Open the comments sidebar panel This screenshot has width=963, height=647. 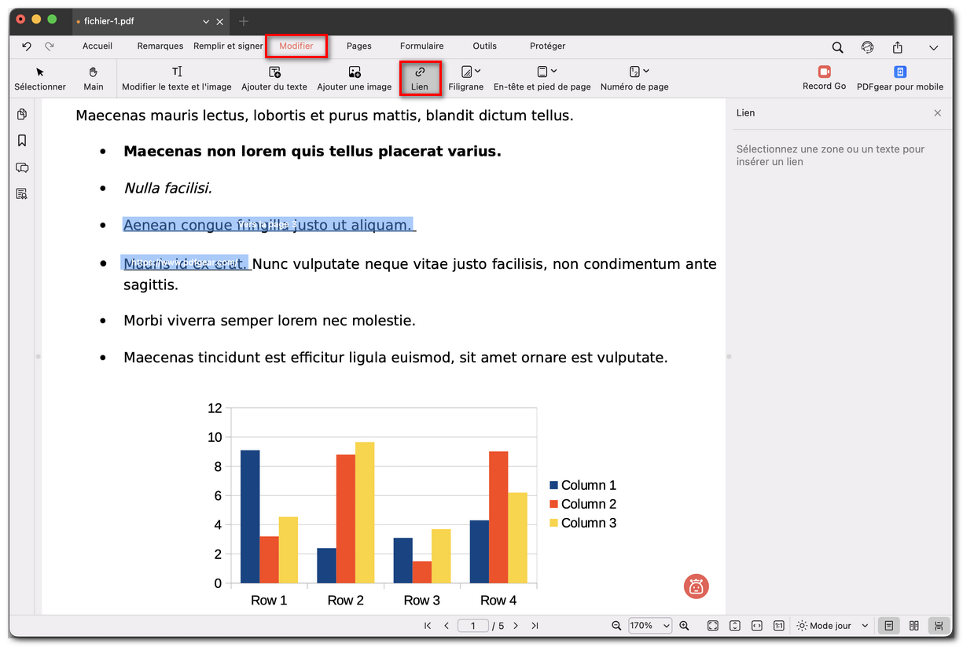click(x=22, y=167)
